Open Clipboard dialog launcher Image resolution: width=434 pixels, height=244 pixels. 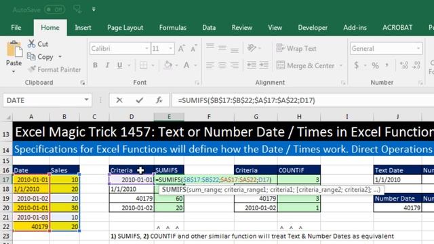click(x=83, y=83)
